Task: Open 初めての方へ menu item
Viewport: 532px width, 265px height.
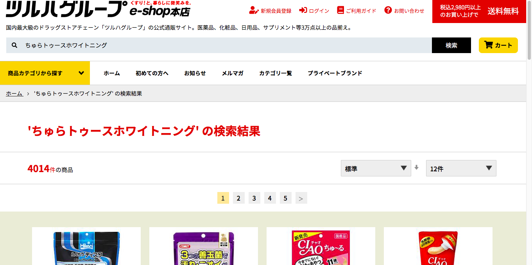Action: tap(152, 73)
